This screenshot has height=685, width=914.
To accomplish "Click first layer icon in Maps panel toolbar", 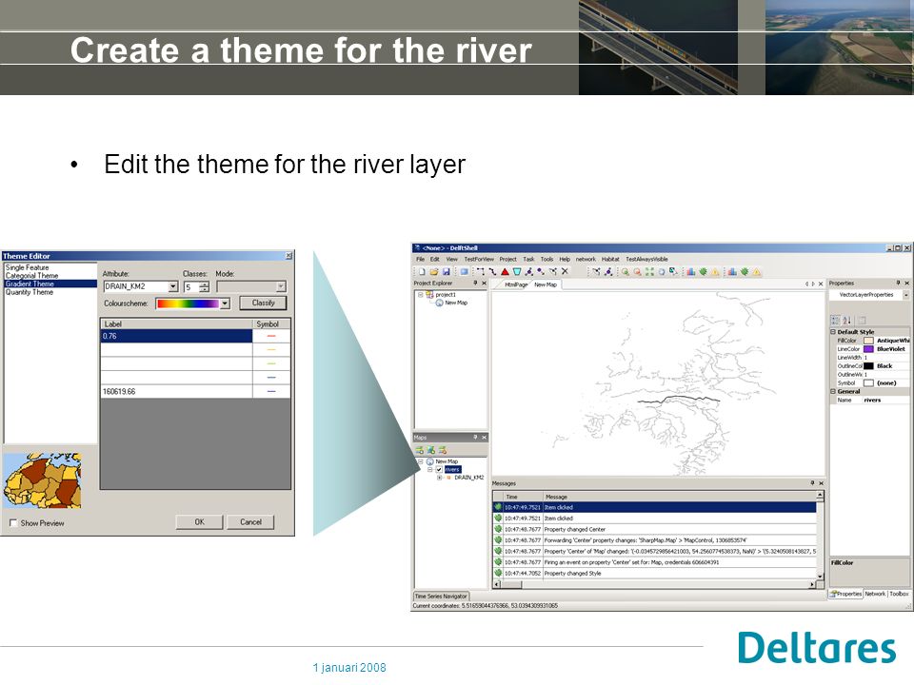I will pyautogui.click(x=420, y=450).
